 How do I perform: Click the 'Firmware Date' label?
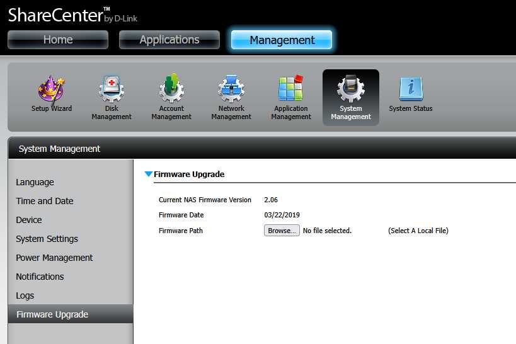181,215
